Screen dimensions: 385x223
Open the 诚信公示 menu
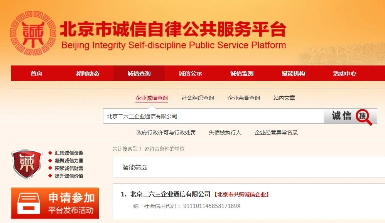190,74
